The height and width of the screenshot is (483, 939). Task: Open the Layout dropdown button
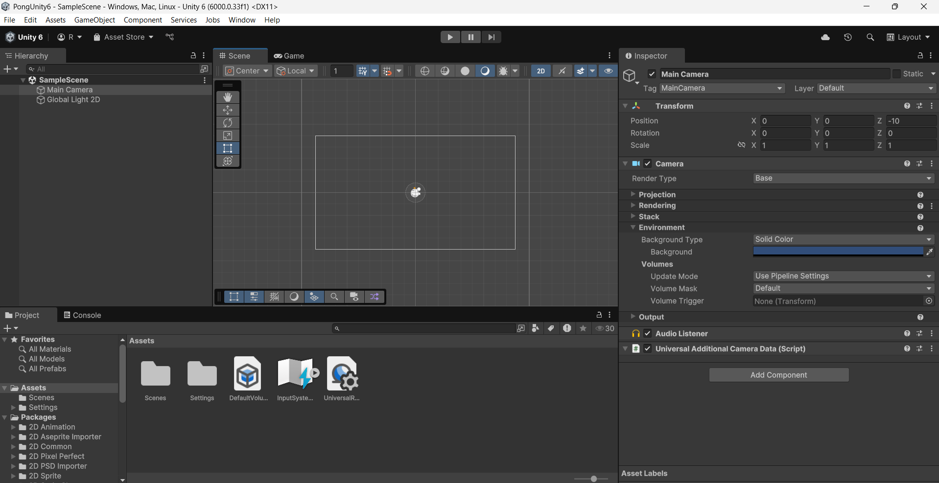(x=908, y=37)
